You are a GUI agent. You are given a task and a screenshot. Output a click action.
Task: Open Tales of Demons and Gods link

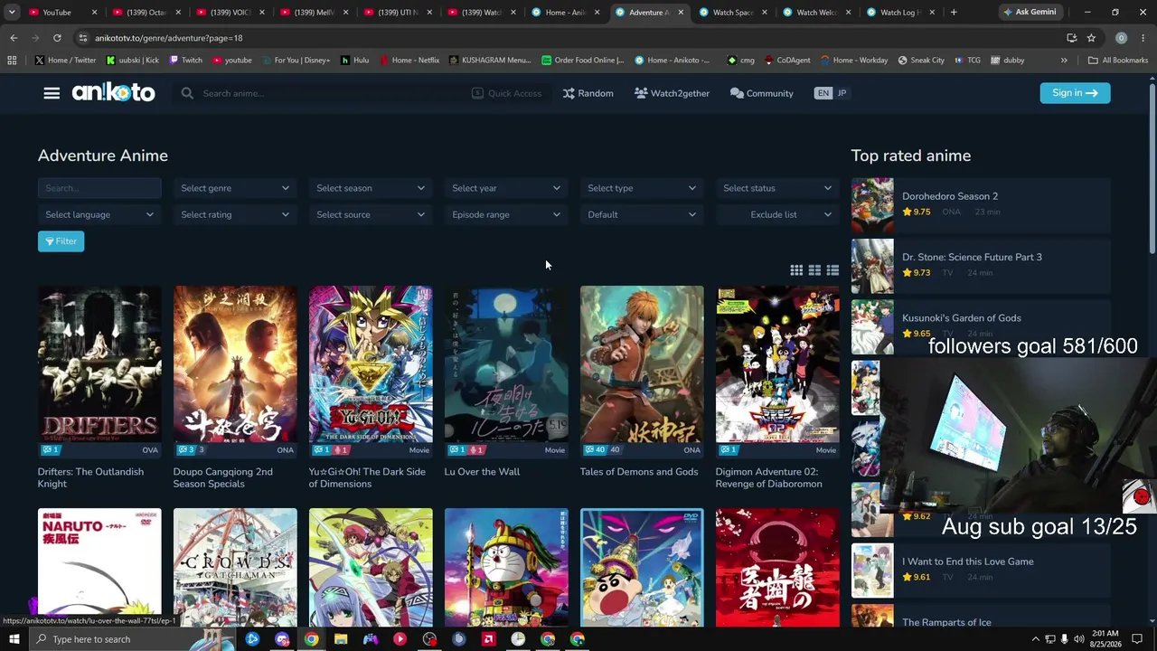(639, 472)
